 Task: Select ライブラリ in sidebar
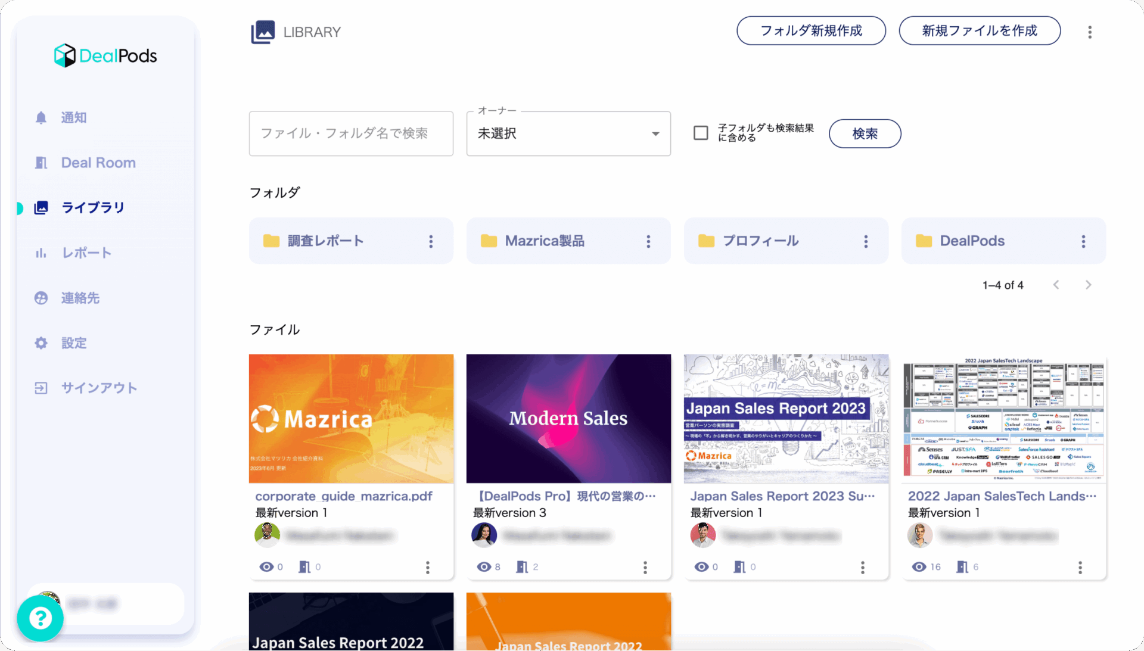click(x=93, y=207)
